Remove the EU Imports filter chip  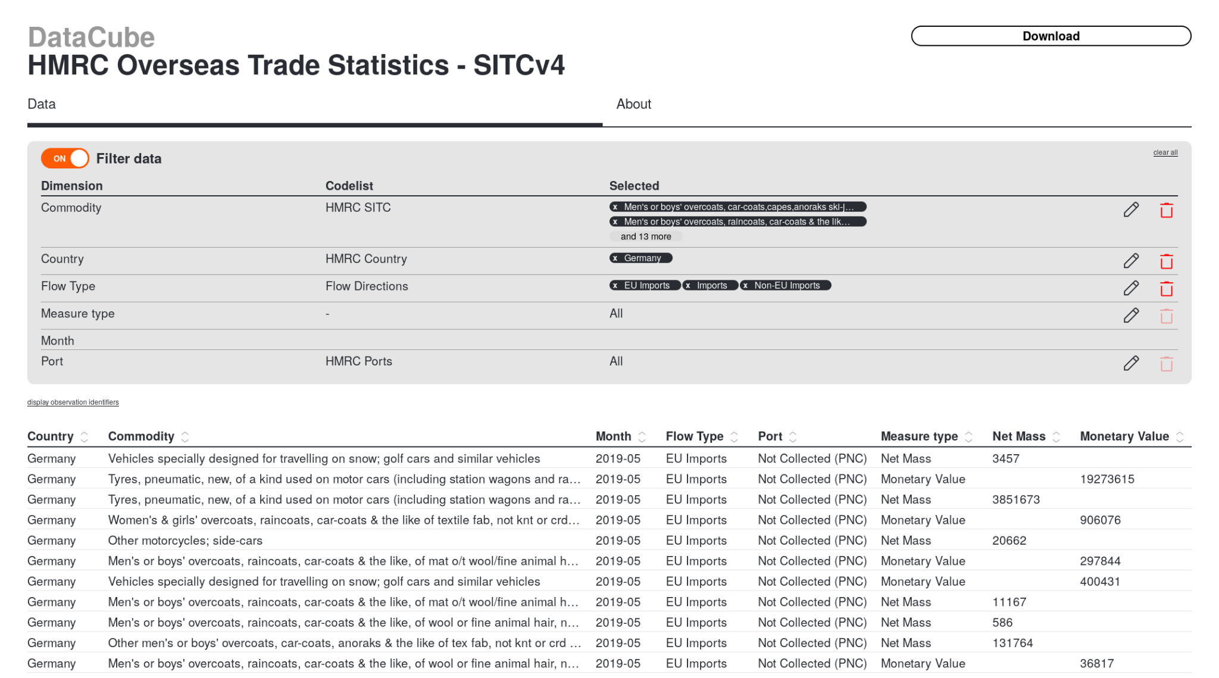615,286
